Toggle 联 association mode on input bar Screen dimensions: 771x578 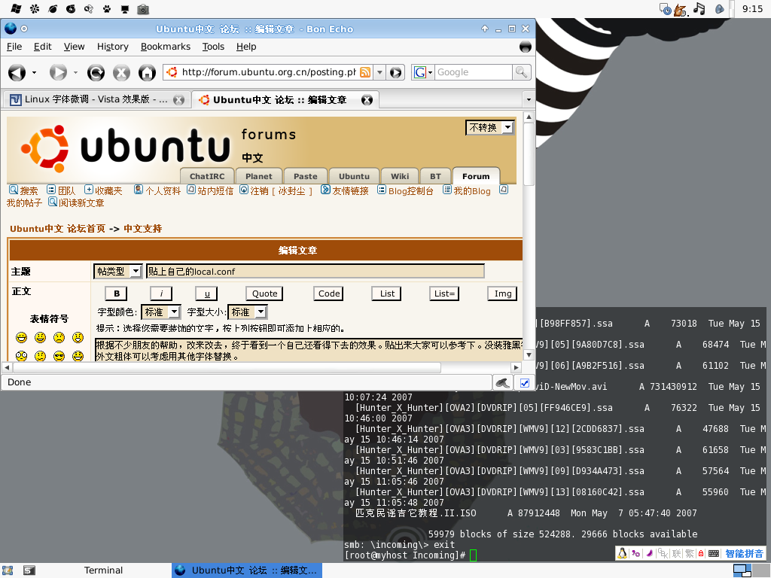point(677,553)
